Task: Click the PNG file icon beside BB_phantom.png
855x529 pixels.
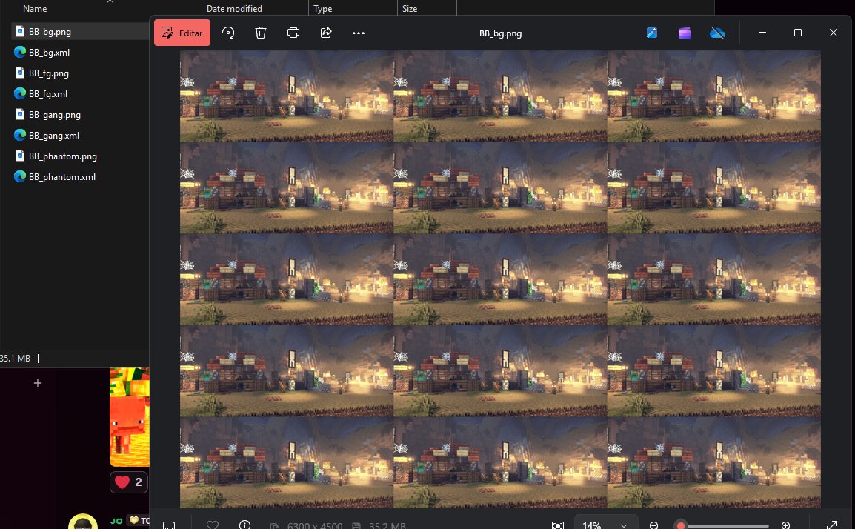Action: 19,156
